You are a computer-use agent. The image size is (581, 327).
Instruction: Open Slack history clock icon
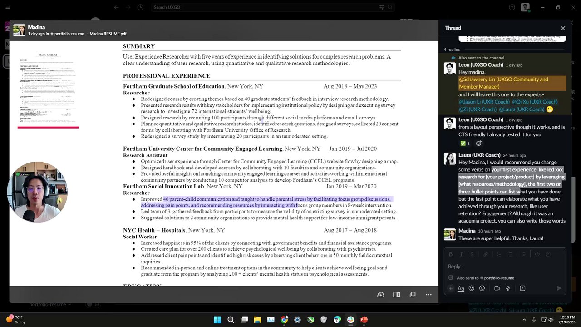[x=140, y=7]
